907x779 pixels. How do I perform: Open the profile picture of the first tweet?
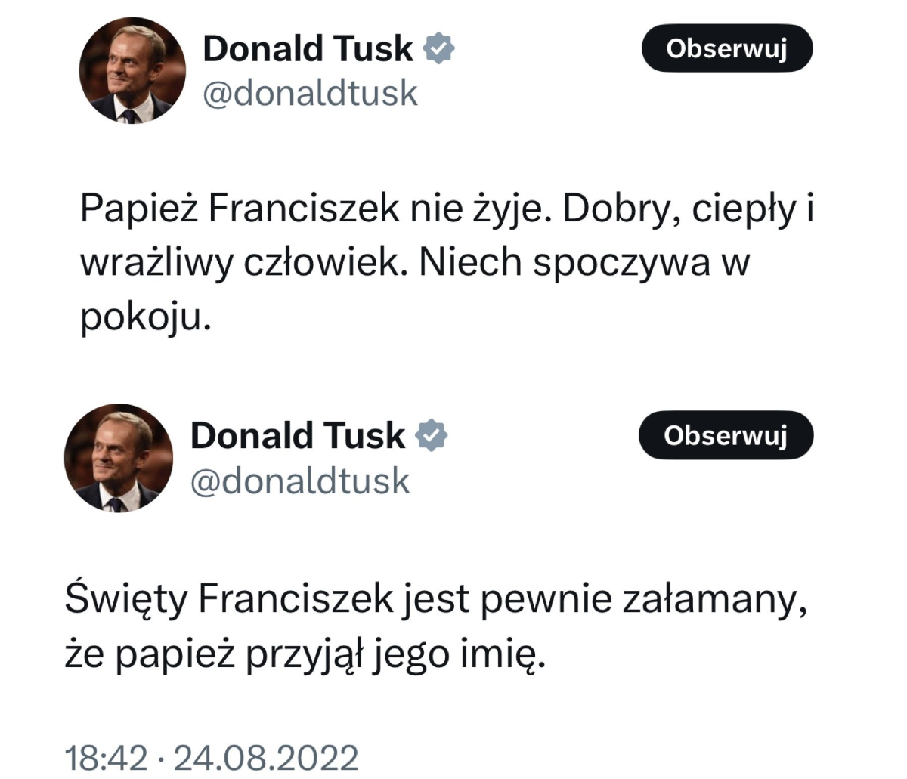[133, 70]
